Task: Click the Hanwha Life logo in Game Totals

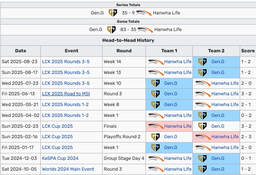Action: pyautogui.click(x=145, y=30)
